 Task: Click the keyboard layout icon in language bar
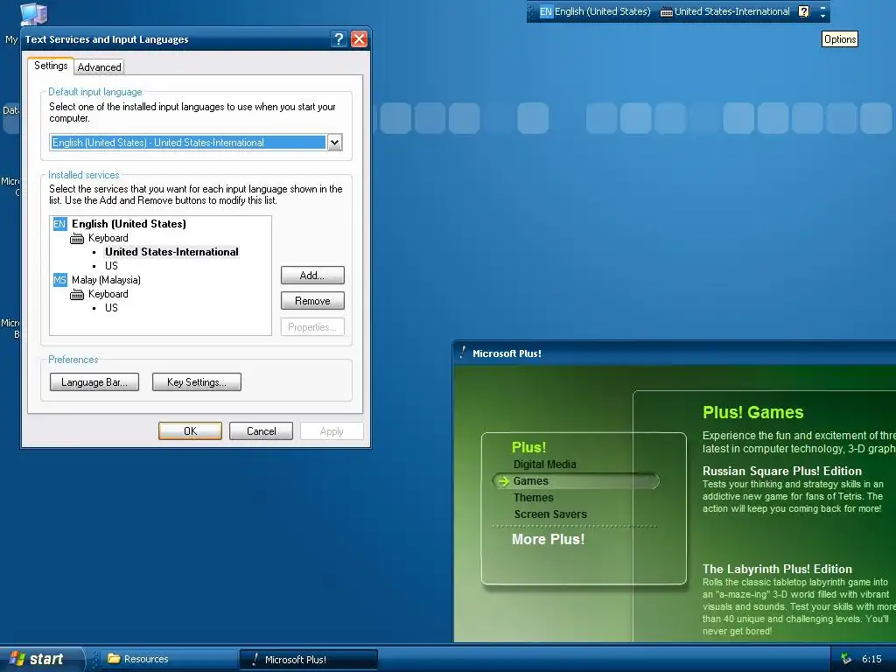(666, 12)
